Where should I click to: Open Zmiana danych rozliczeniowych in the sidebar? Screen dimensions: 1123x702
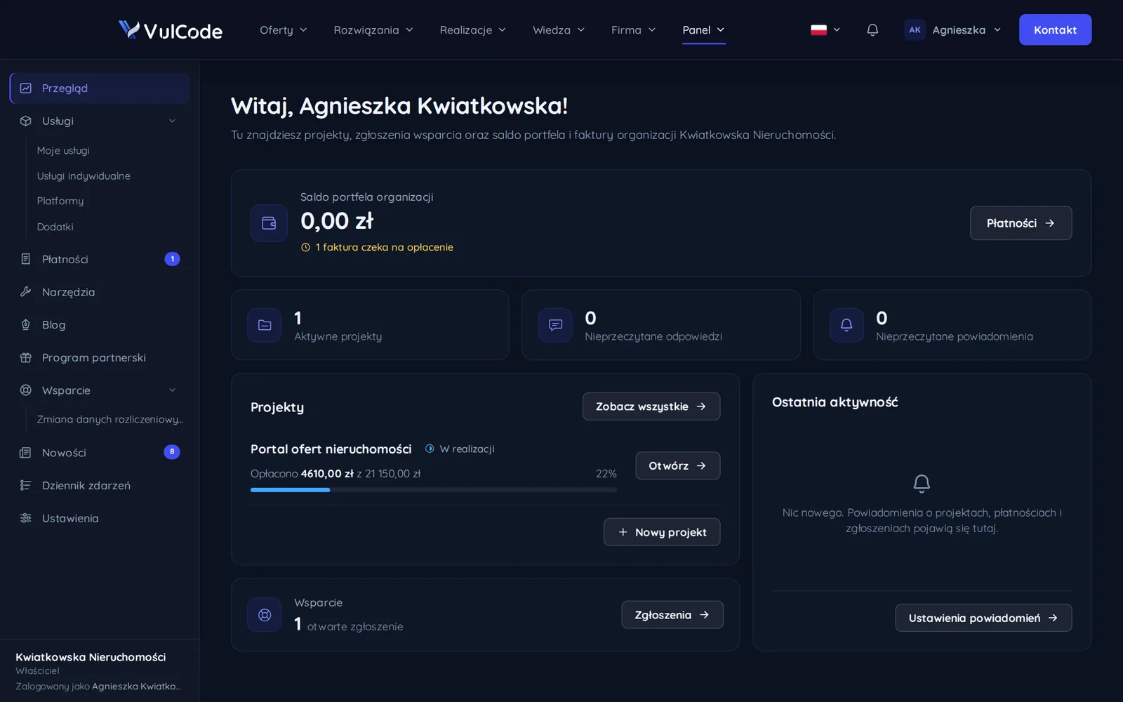pyautogui.click(x=110, y=419)
